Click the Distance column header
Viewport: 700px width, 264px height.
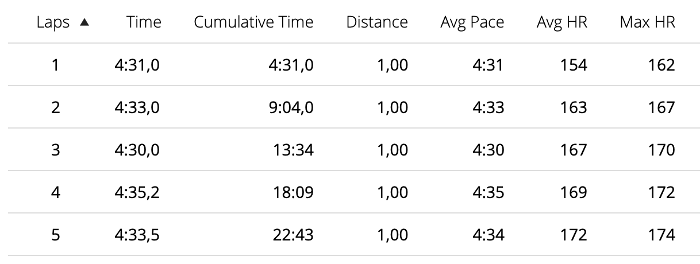click(377, 22)
